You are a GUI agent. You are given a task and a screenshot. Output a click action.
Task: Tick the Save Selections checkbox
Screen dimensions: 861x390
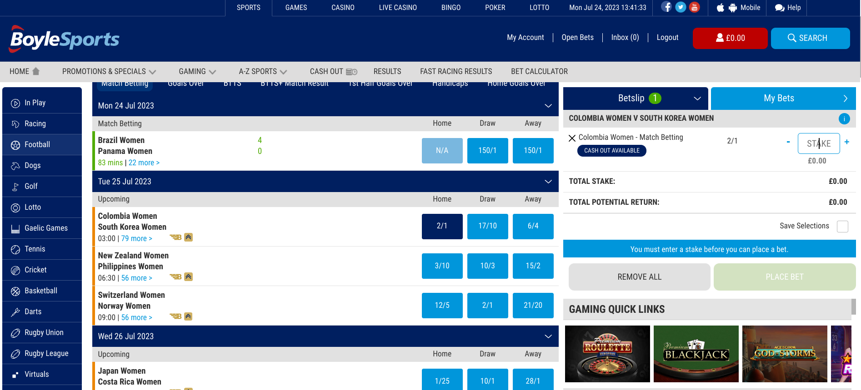pos(842,227)
